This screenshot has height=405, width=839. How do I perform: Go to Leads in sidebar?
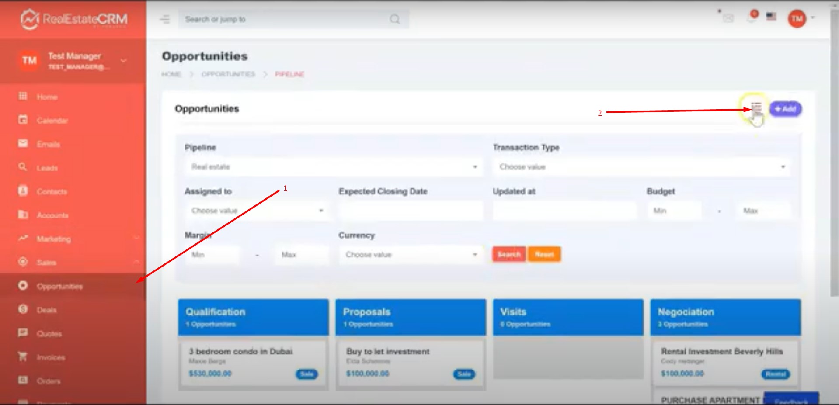[47, 168]
